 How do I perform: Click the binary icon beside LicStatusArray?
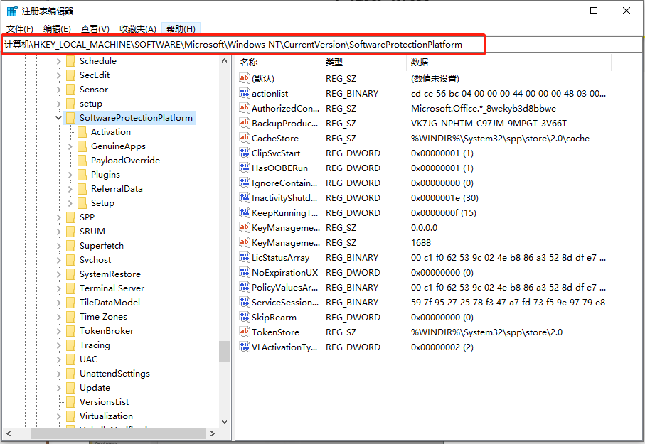click(x=244, y=257)
